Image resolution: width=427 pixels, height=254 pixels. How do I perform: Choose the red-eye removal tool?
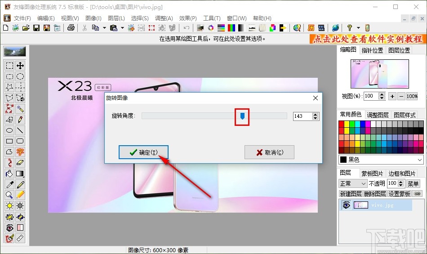click(9, 227)
